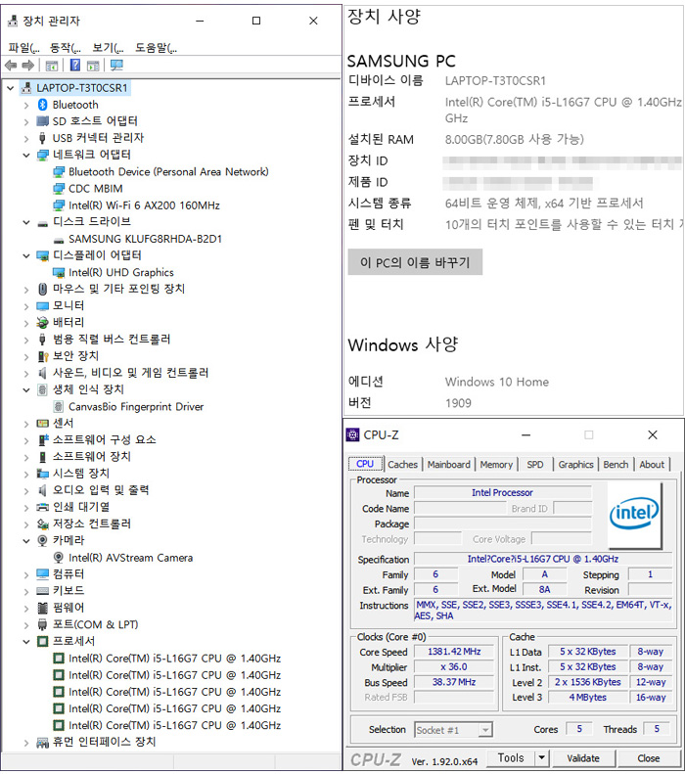Screen dimensions: 685x774
Task: Collapse the 카메라 category
Action: coord(26,541)
